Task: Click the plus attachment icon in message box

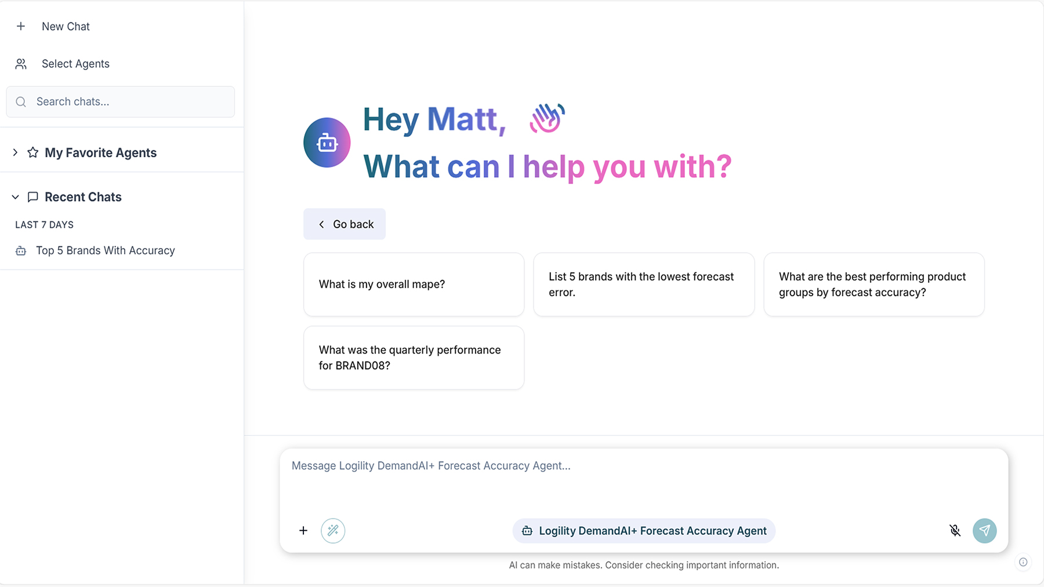Action: [x=303, y=531]
